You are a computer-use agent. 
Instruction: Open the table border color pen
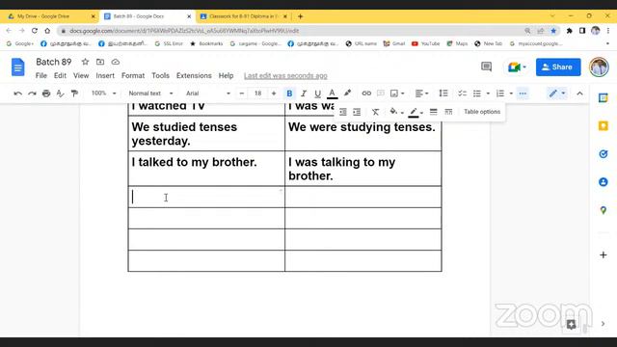[x=416, y=112]
